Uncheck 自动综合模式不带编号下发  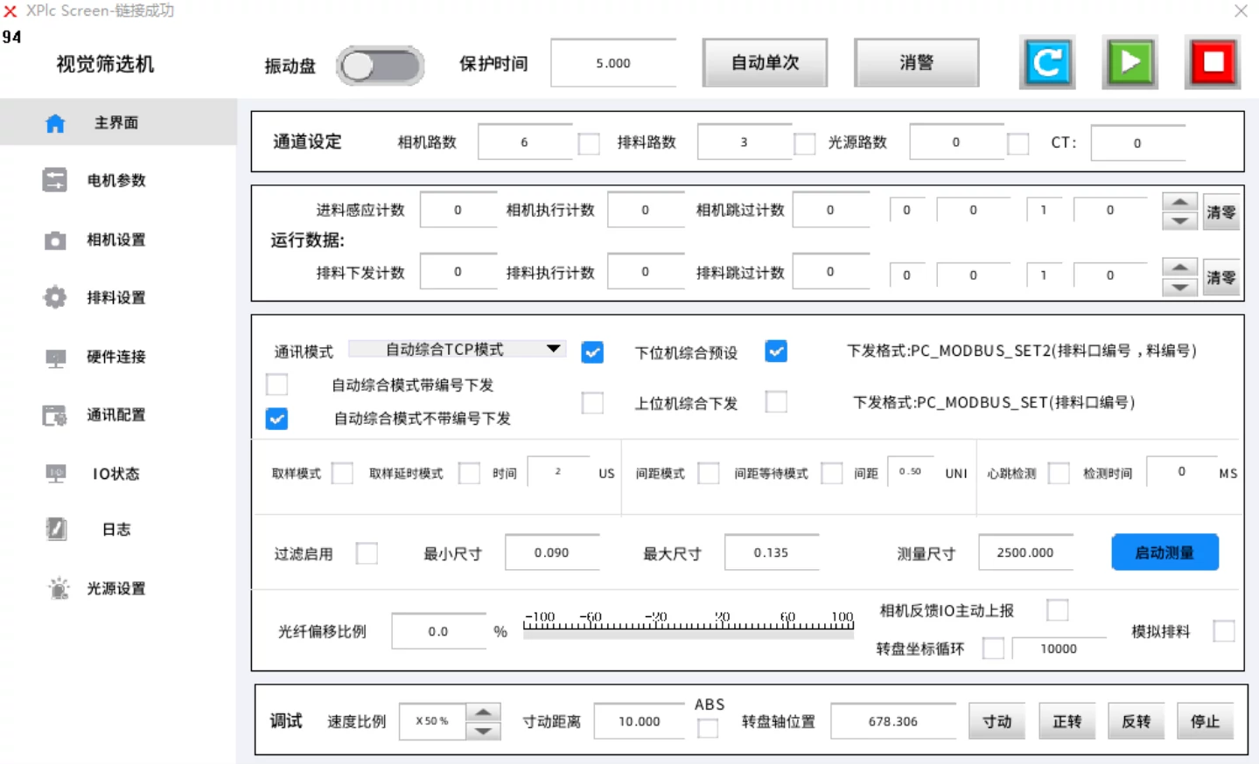(x=276, y=419)
